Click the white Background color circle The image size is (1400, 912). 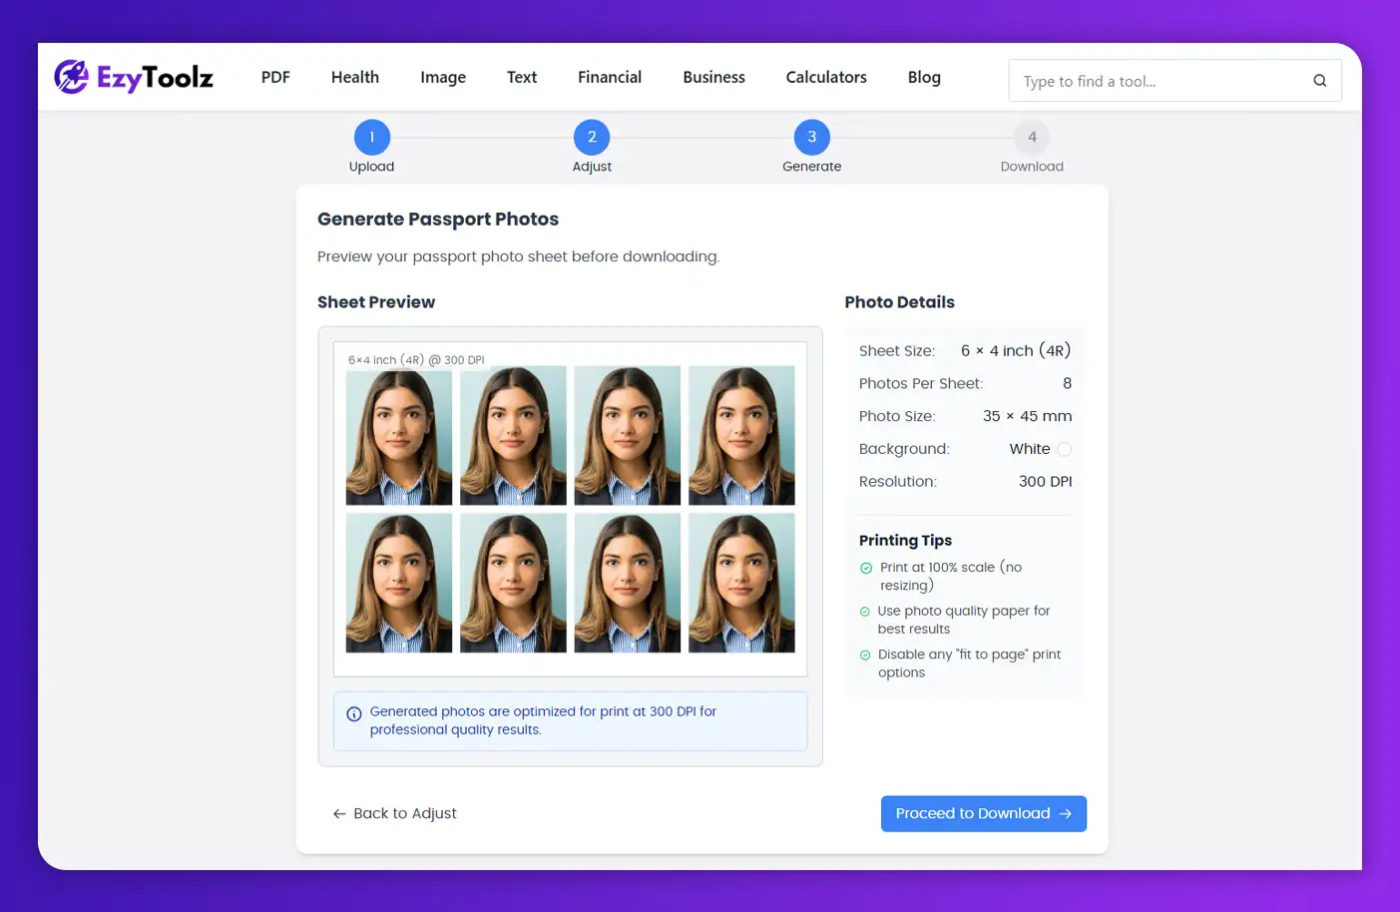pyautogui.click(x=1064, y=449)
